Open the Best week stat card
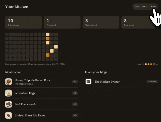161x122 pixels. click(140, 22)
